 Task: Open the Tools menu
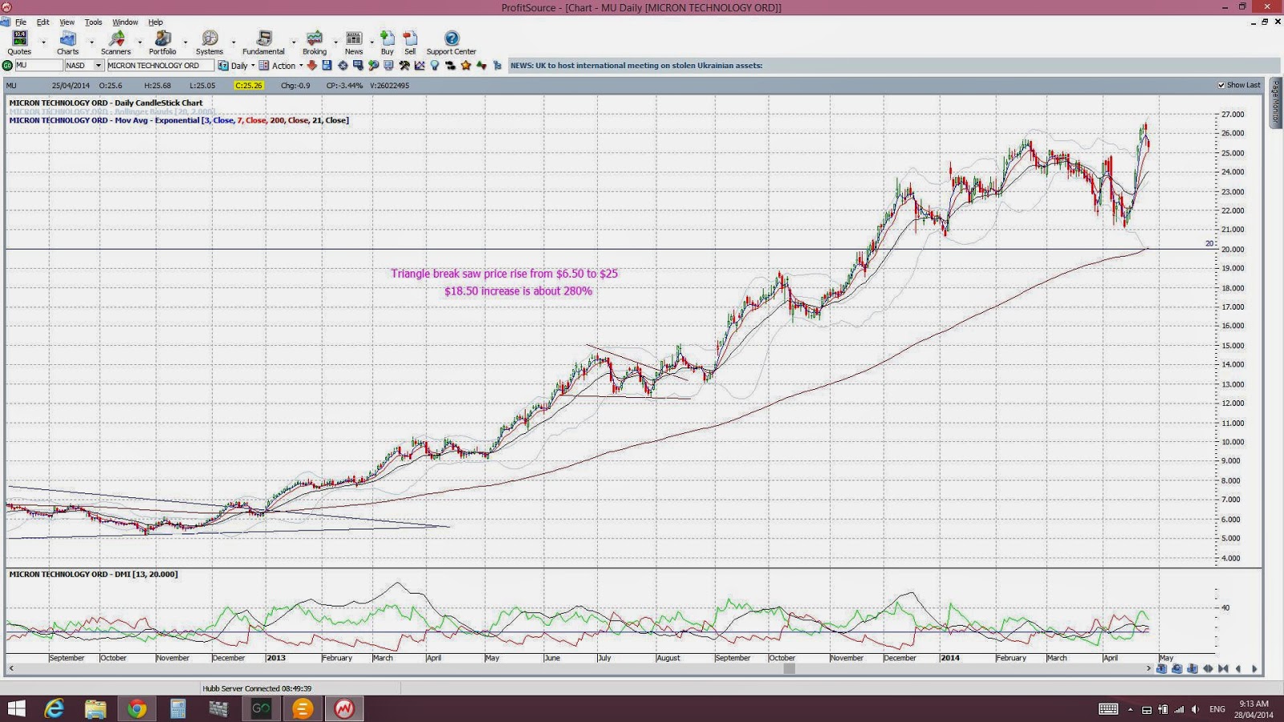(93, 22)
